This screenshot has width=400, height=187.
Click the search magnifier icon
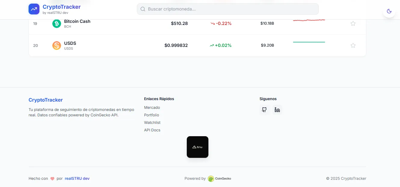pos(143,9)
